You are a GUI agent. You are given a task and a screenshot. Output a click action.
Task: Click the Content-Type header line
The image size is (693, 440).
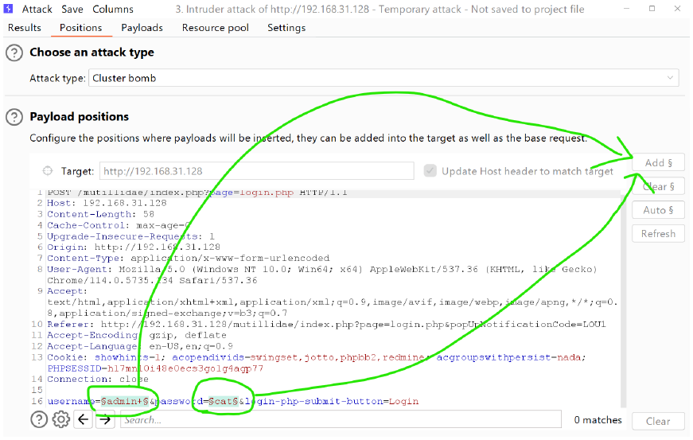(x=189, y=258)
